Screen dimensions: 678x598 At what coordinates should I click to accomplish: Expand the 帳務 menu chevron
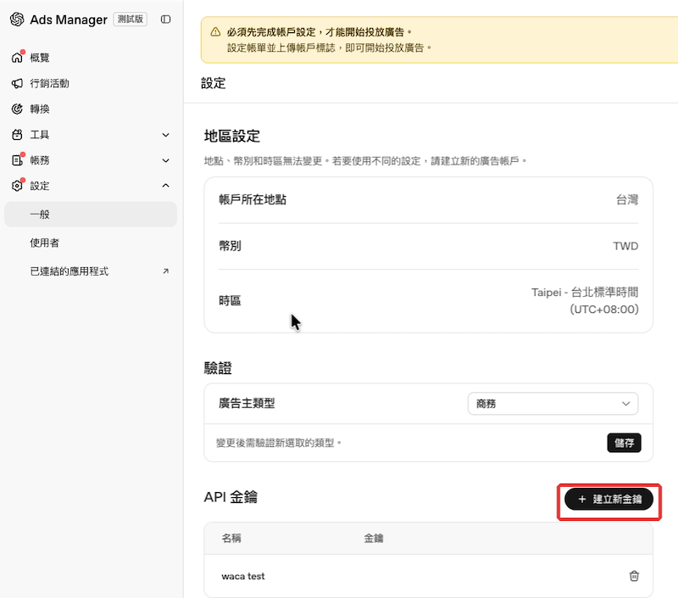[x=165, y=160]
